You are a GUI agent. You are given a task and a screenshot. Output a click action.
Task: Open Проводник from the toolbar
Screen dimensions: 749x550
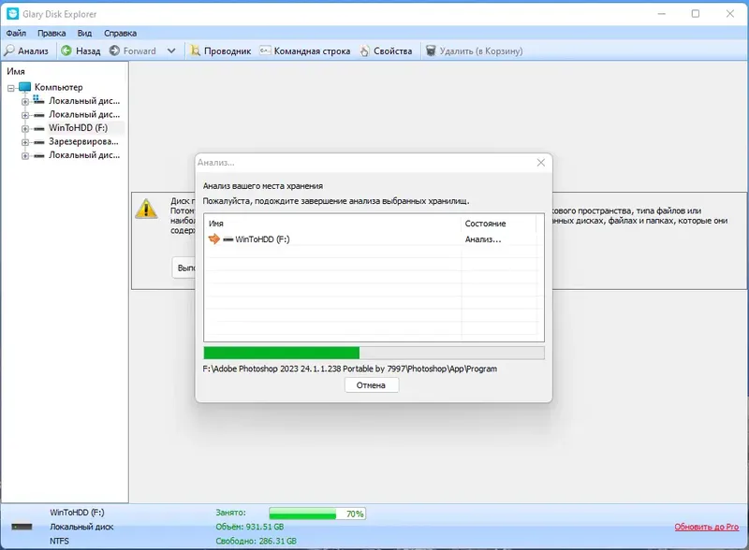click(221, 51)
